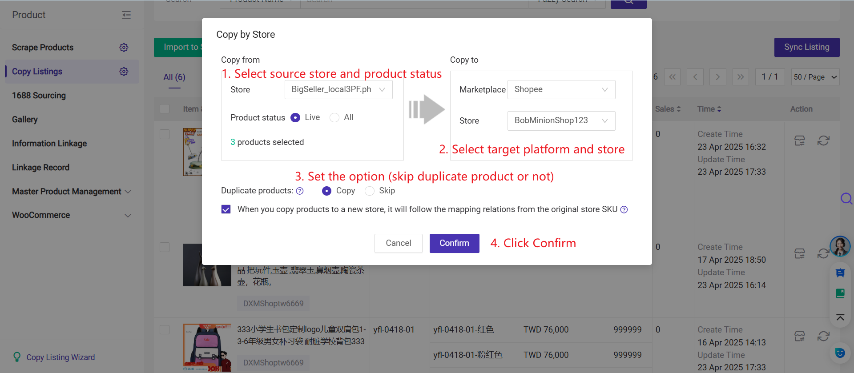Select Skip for duplicate products
The height and width of the screenshot is (373, 854).
coord(370,191)
